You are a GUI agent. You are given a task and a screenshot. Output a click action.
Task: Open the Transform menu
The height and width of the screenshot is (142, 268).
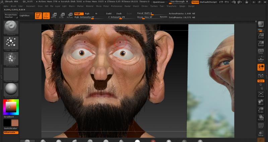coord(171,6)
